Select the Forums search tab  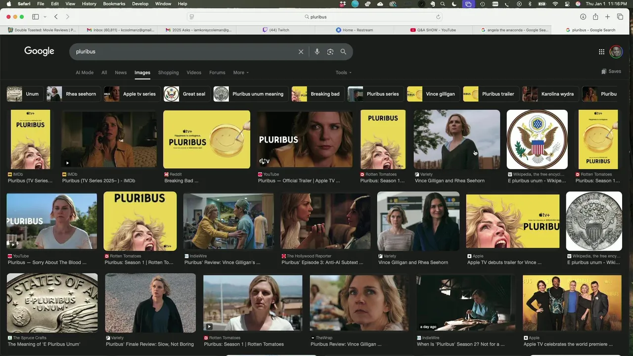(x=217, y=73)
